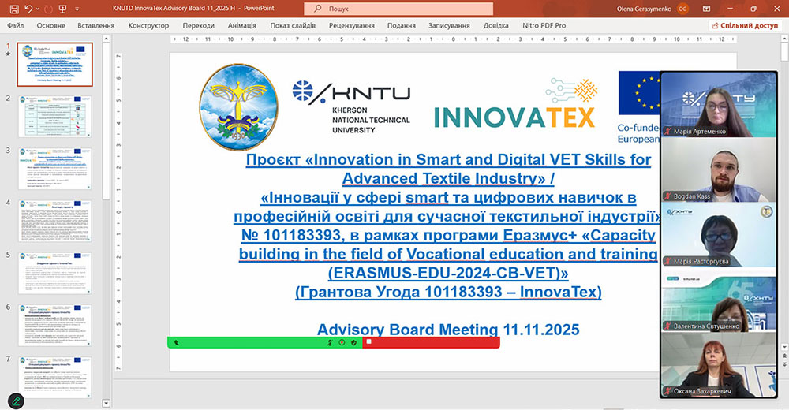The width and height of the screenshot is (789, 410).
Task: Click the Undo arrow icon
Action: pyautogui.click(x=28, y=8)
